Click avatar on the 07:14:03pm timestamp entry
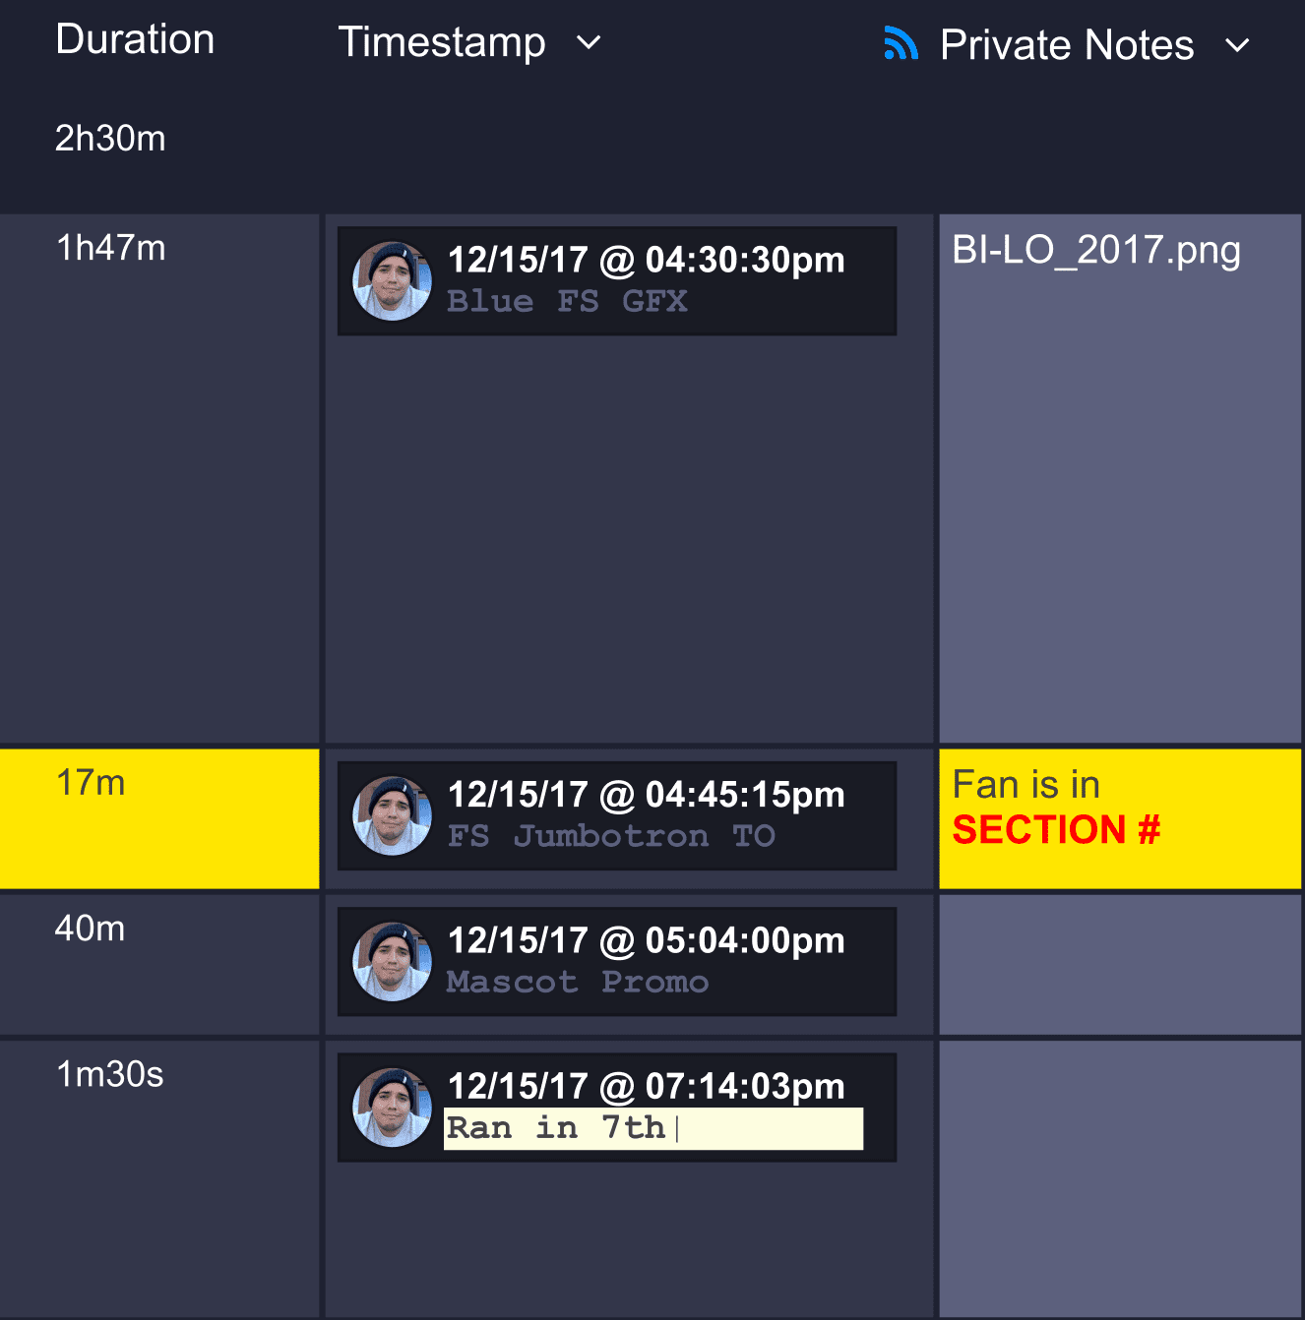The width and height of the screenshot is (1305, 1320). (392, 1108)
